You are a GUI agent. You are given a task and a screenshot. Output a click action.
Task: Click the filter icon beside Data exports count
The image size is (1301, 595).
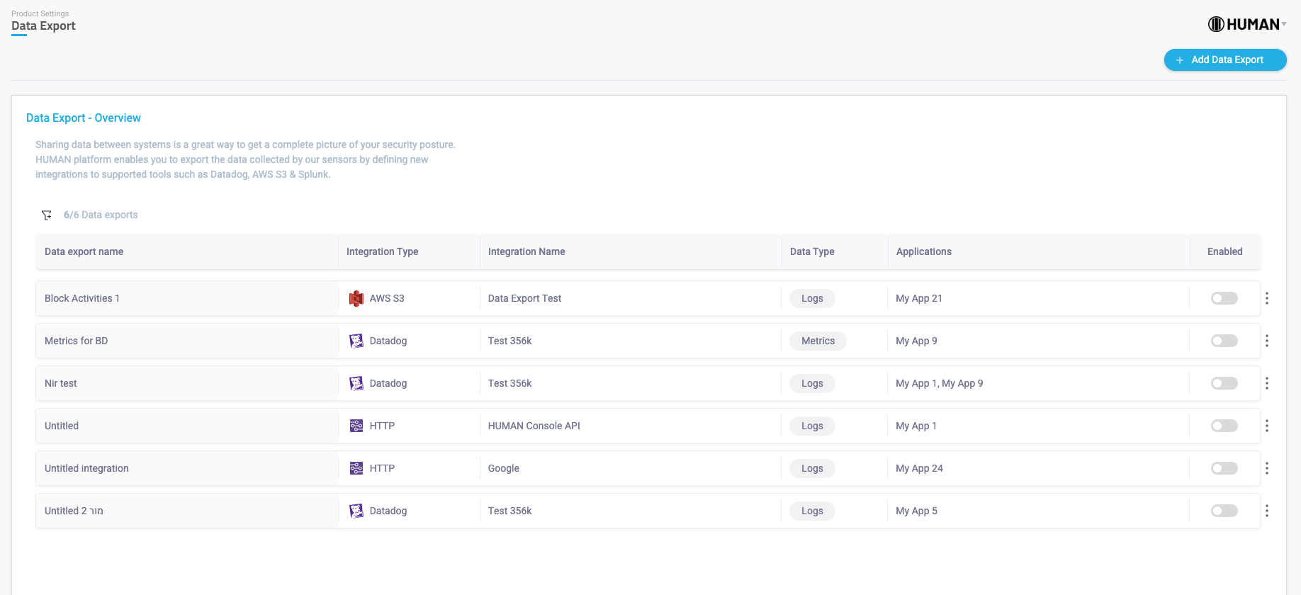click(x=47, y=215)
